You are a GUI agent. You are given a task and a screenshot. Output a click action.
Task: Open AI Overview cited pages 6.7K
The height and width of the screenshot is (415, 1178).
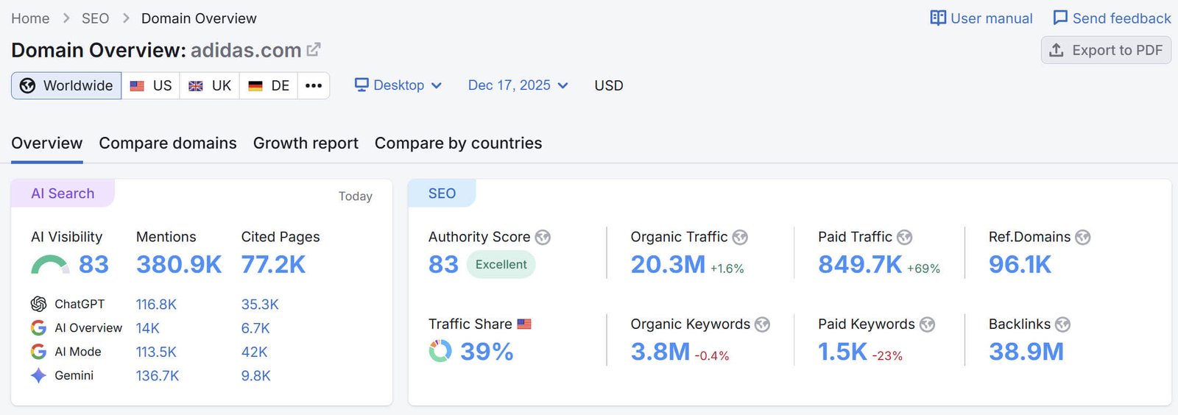point(255,328)
